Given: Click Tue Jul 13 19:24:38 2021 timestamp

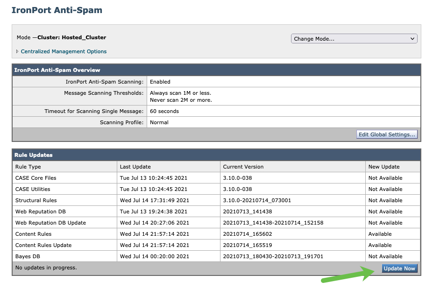Looking at the screenshot, I should [x=154, y=211].
